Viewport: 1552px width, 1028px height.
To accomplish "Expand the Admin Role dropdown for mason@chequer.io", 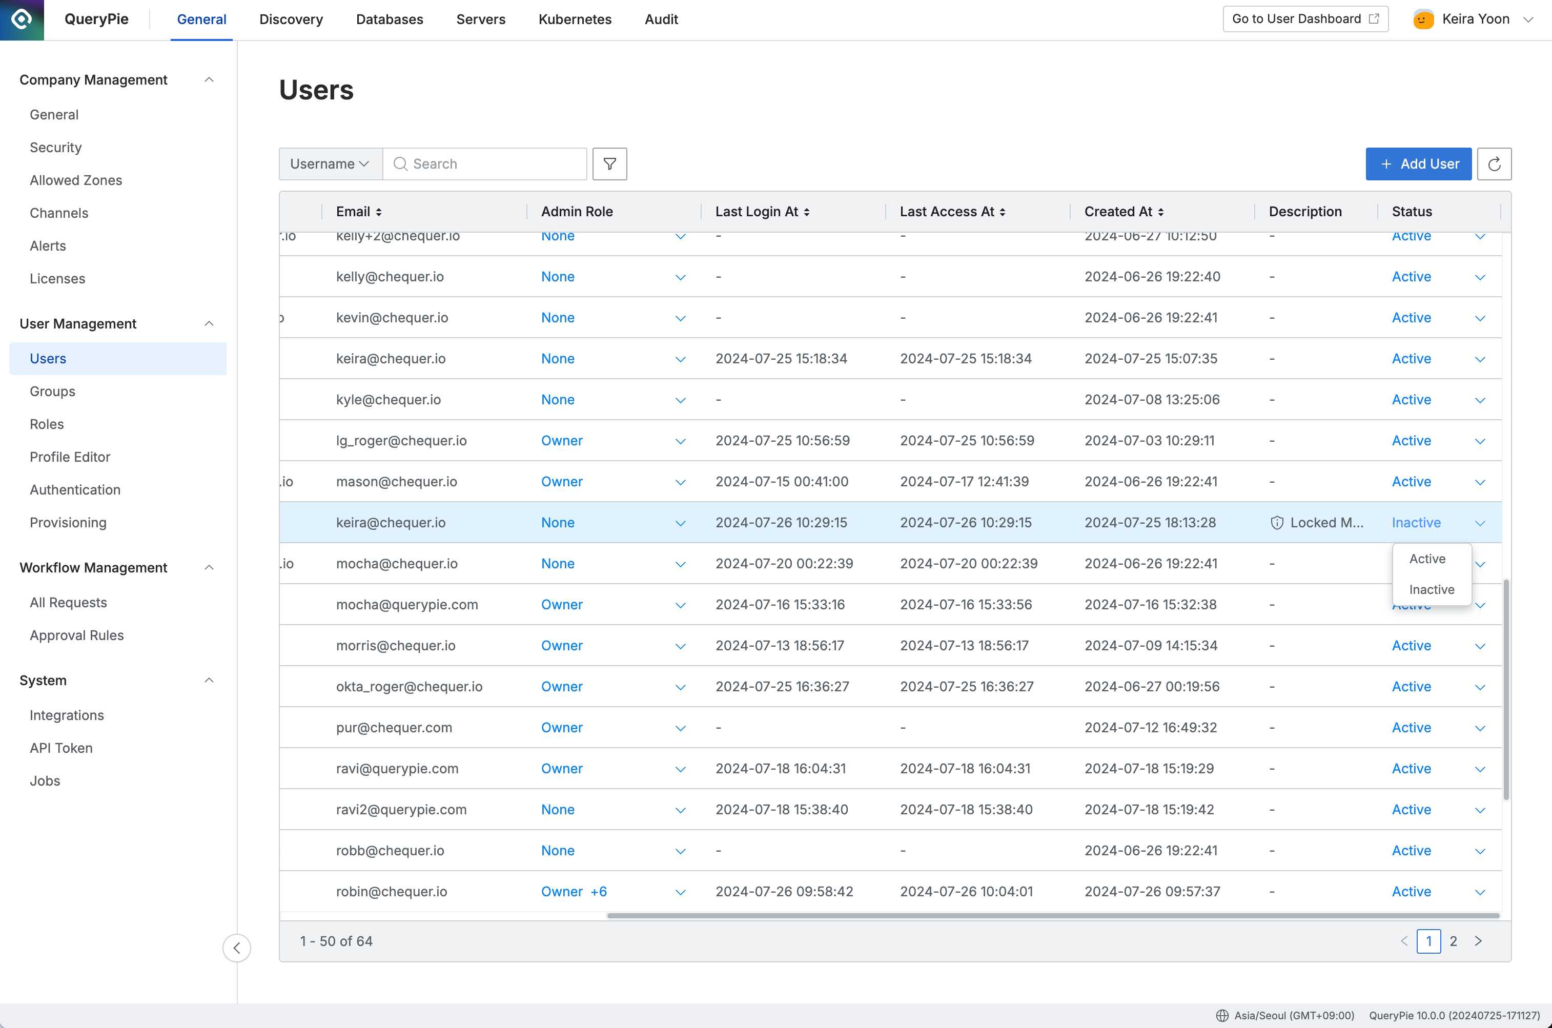I will [x=681, y=482].
